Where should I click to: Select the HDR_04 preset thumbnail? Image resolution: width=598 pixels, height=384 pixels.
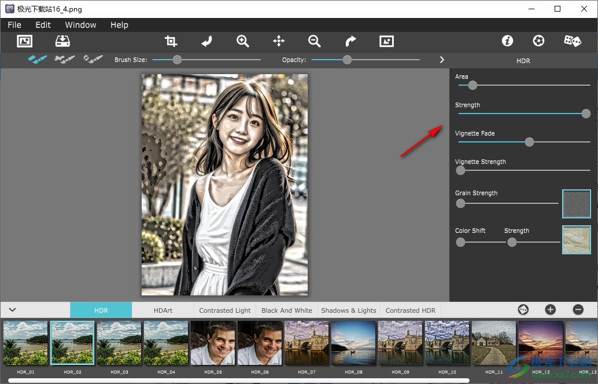166,343
